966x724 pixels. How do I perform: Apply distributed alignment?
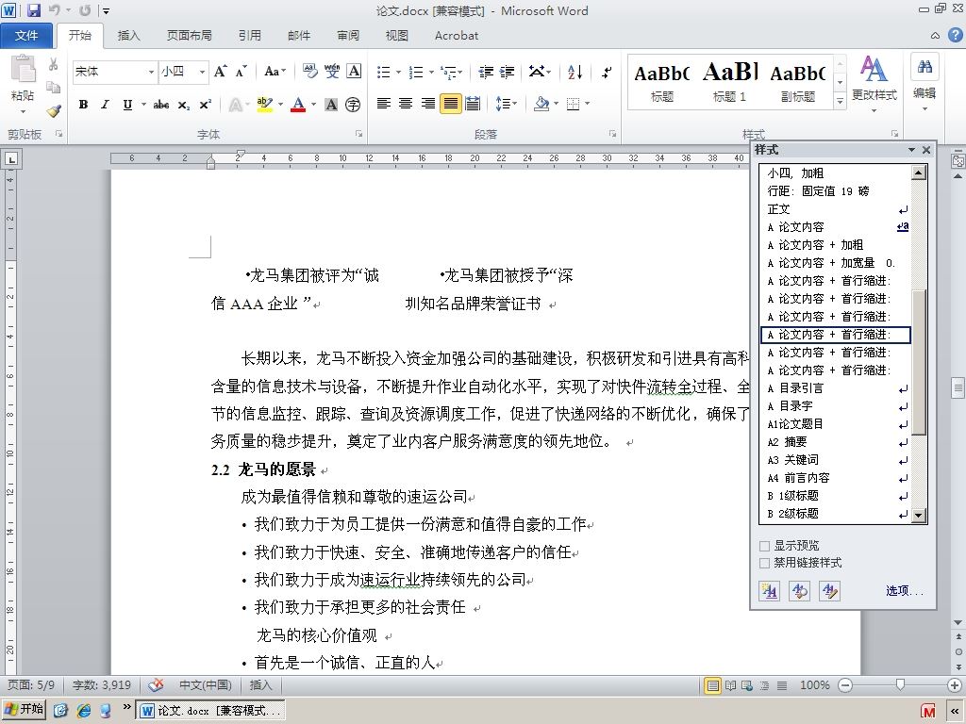(473, 104)
